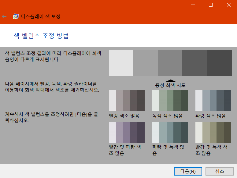
Task: Click the 파랑 및 녹색 많음 caption
Action: click(168, 150)
